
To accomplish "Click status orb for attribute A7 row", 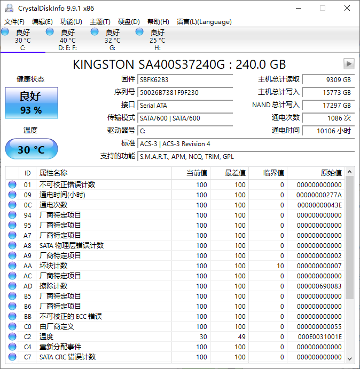I will pos(12,235).
